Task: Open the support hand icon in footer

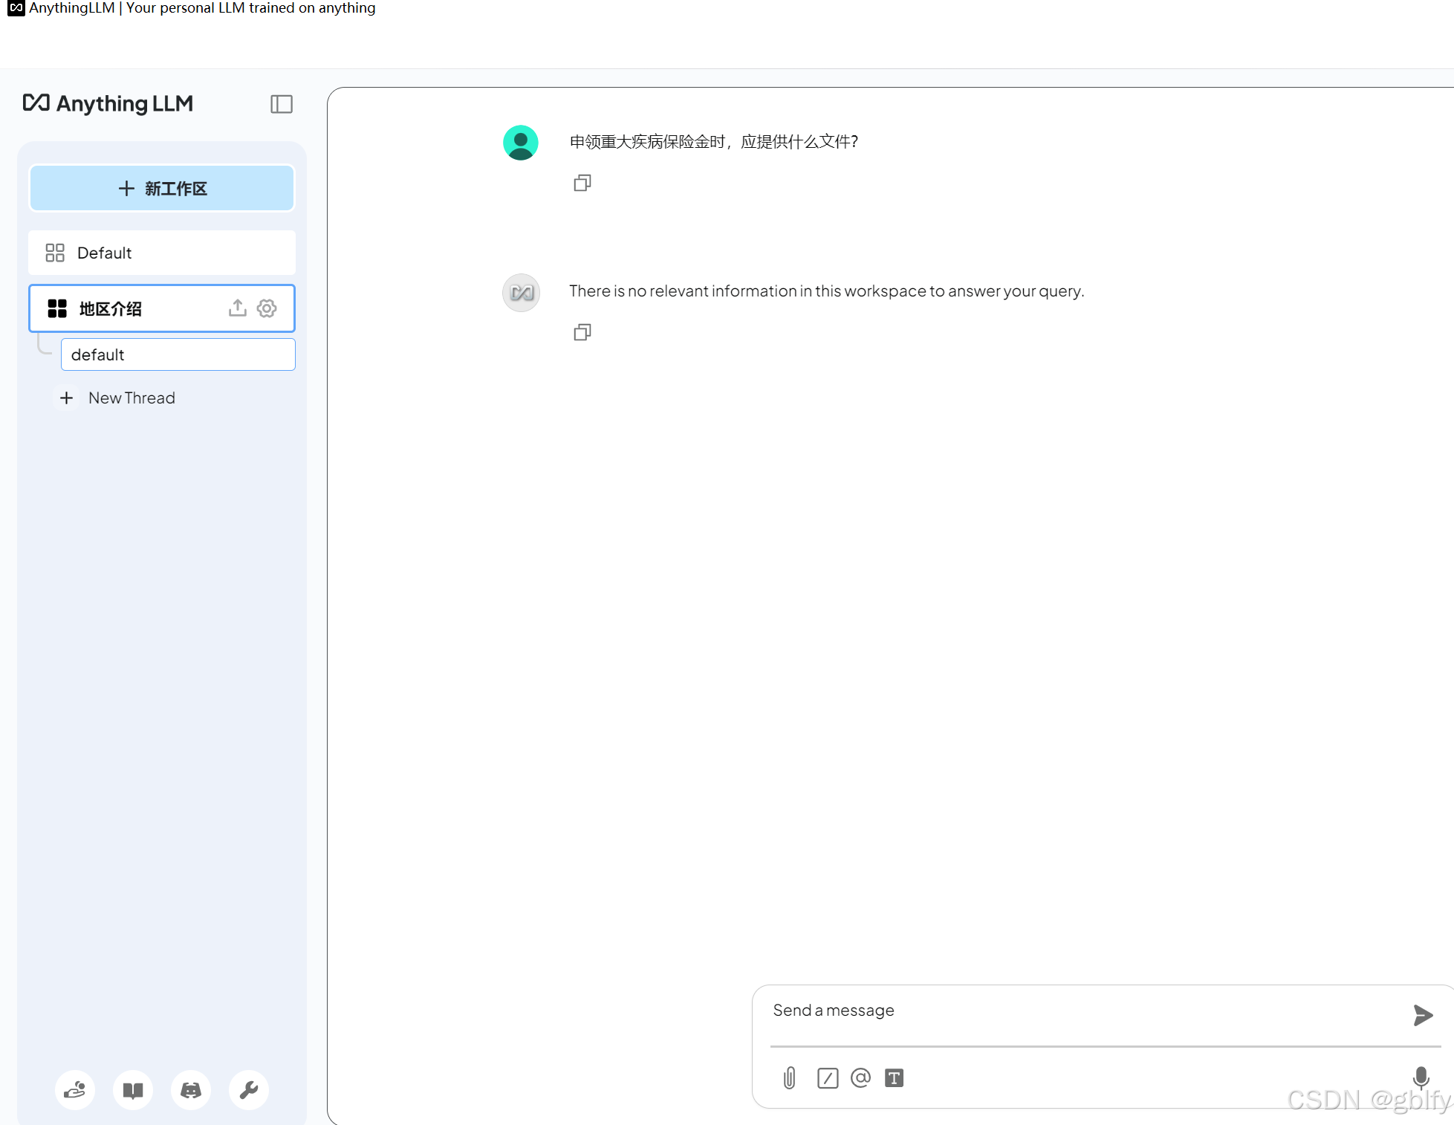Action: (x=75, y=1090)
